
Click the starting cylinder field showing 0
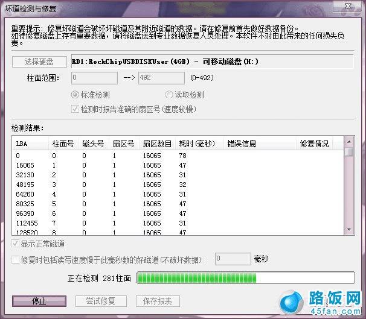click(94, 78)
